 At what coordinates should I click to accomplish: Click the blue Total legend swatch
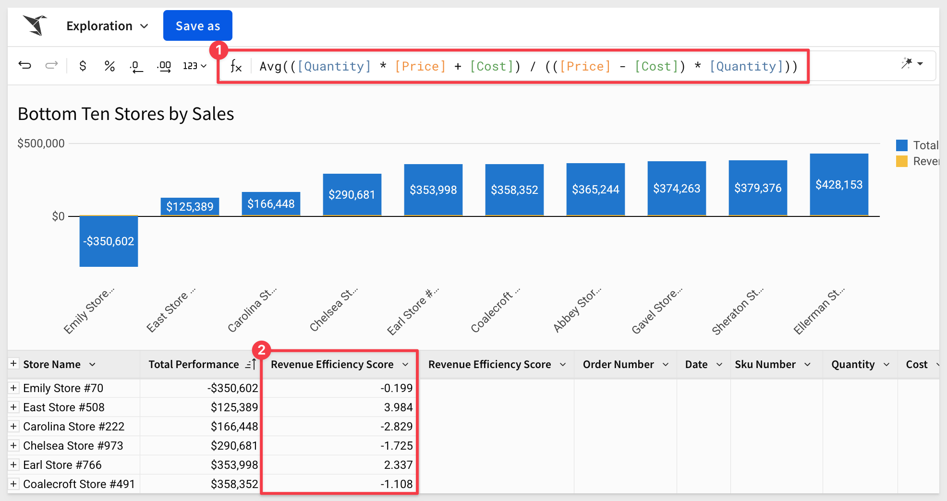[x=901, y=145]
